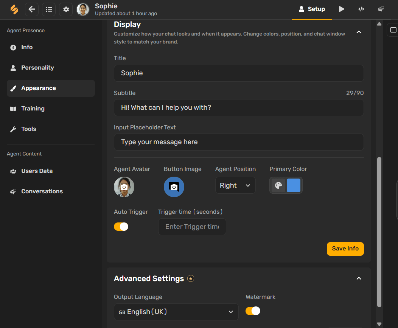Open the list menu icon in header
Viewport: 398px width, 328px height.
49,9
